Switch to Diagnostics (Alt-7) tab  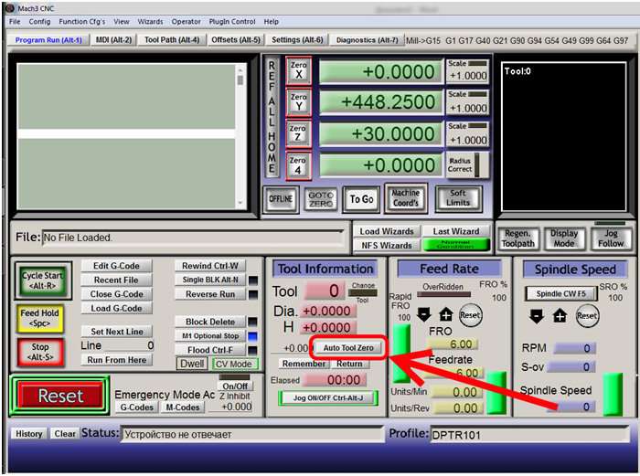tap(367, 40)
